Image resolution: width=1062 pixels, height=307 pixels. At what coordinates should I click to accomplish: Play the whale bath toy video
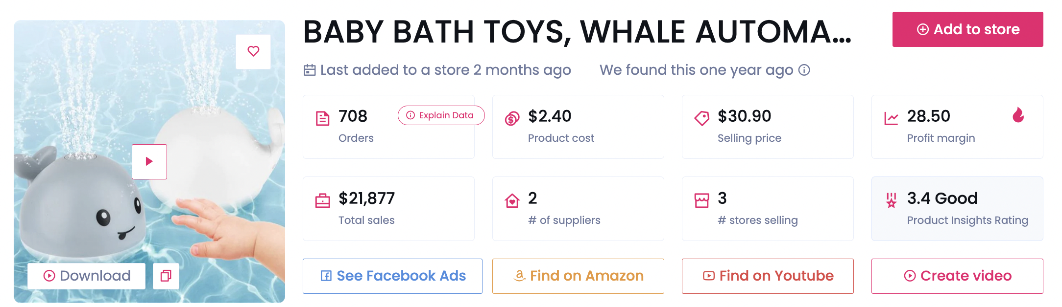point(149,161)
